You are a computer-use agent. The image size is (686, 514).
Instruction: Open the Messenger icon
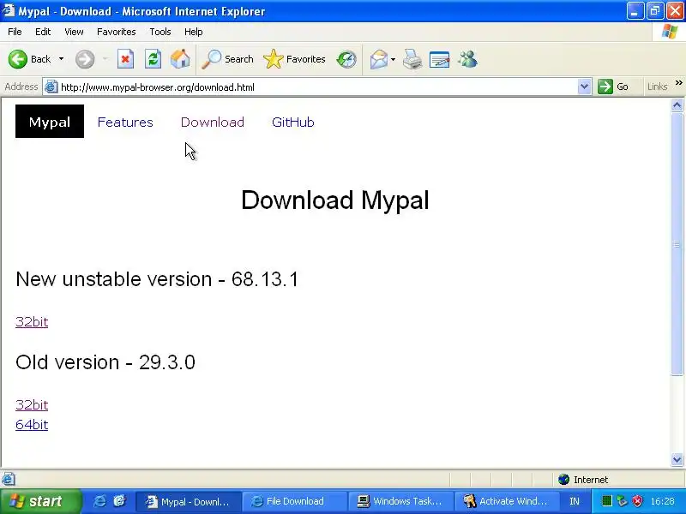pyautogui.click(x=467, y=59)
